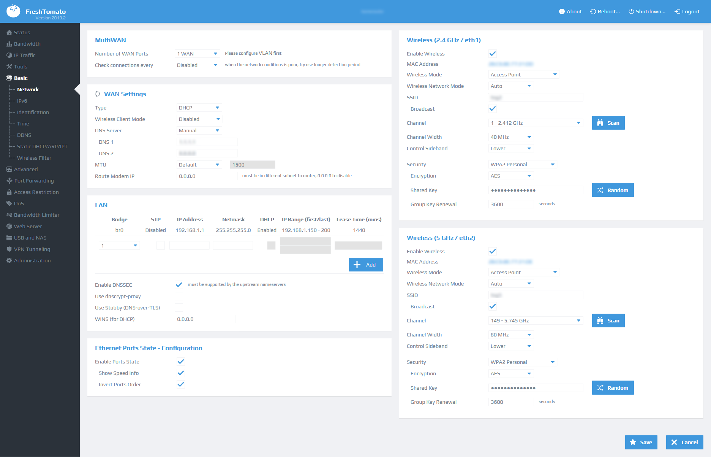Image resolution: width=711 pixels, height=457 pixels.
Task: Open the IP Traffic section icon
Action: point(9,55)
